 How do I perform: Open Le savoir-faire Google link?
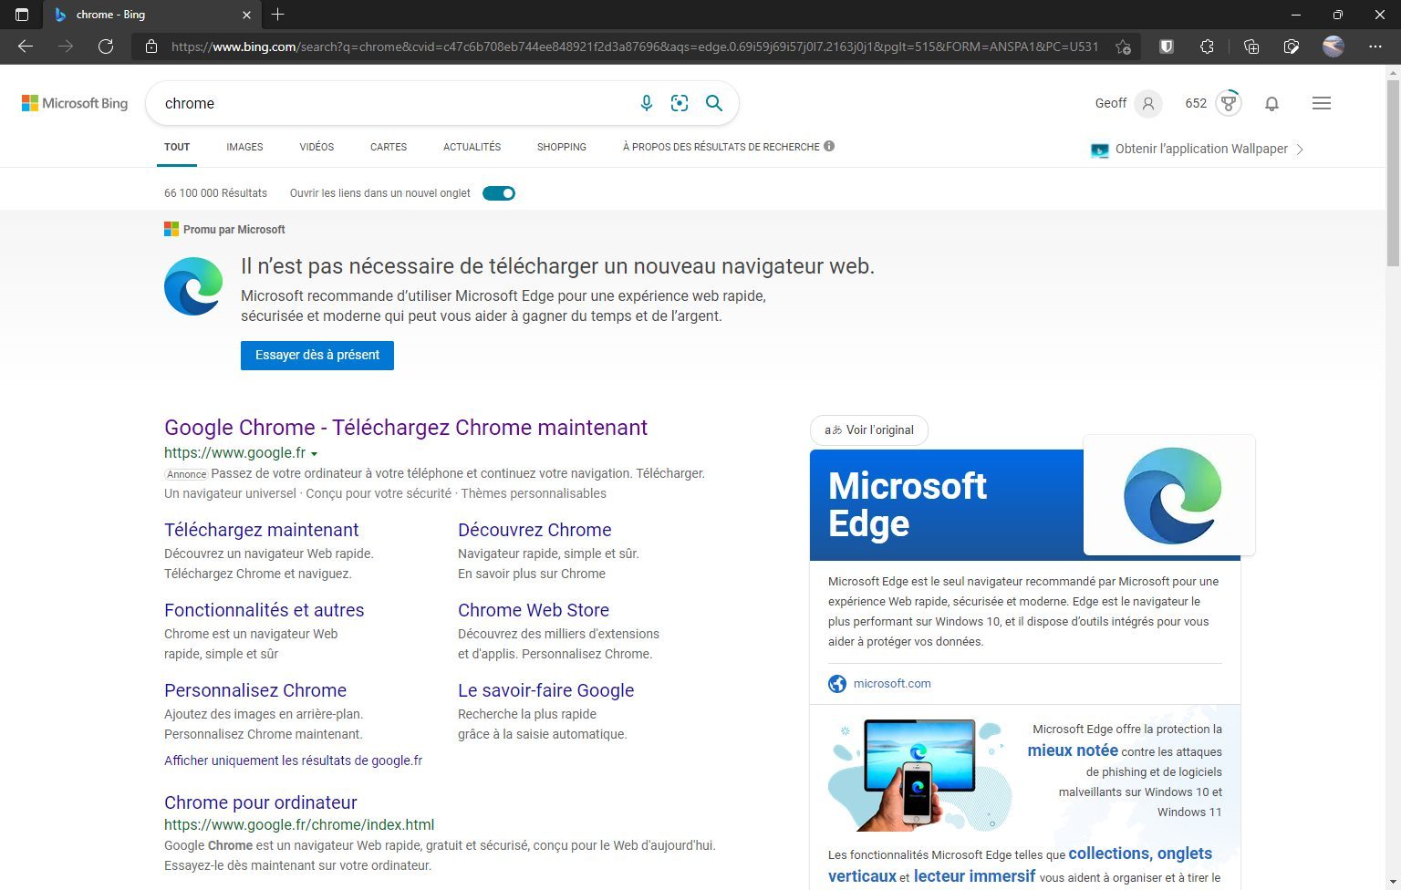coord(546,690)
